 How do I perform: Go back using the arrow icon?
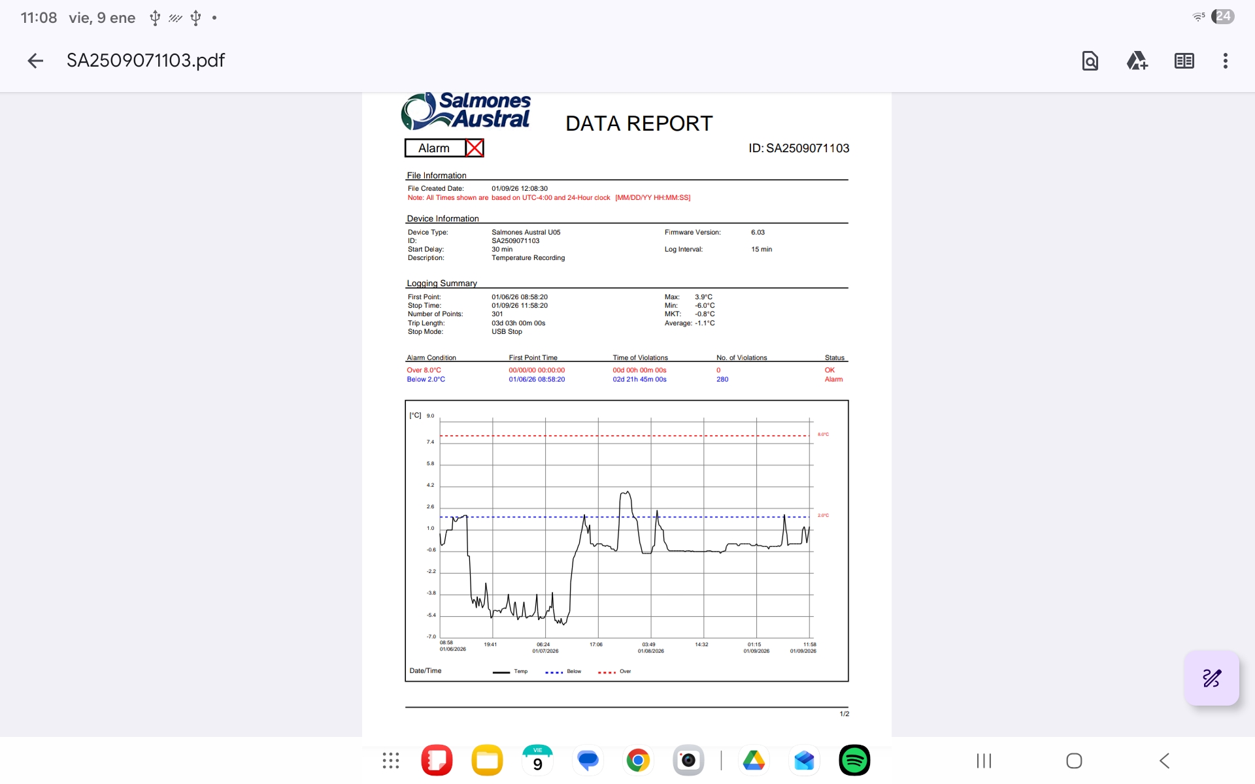coord(35,61)
